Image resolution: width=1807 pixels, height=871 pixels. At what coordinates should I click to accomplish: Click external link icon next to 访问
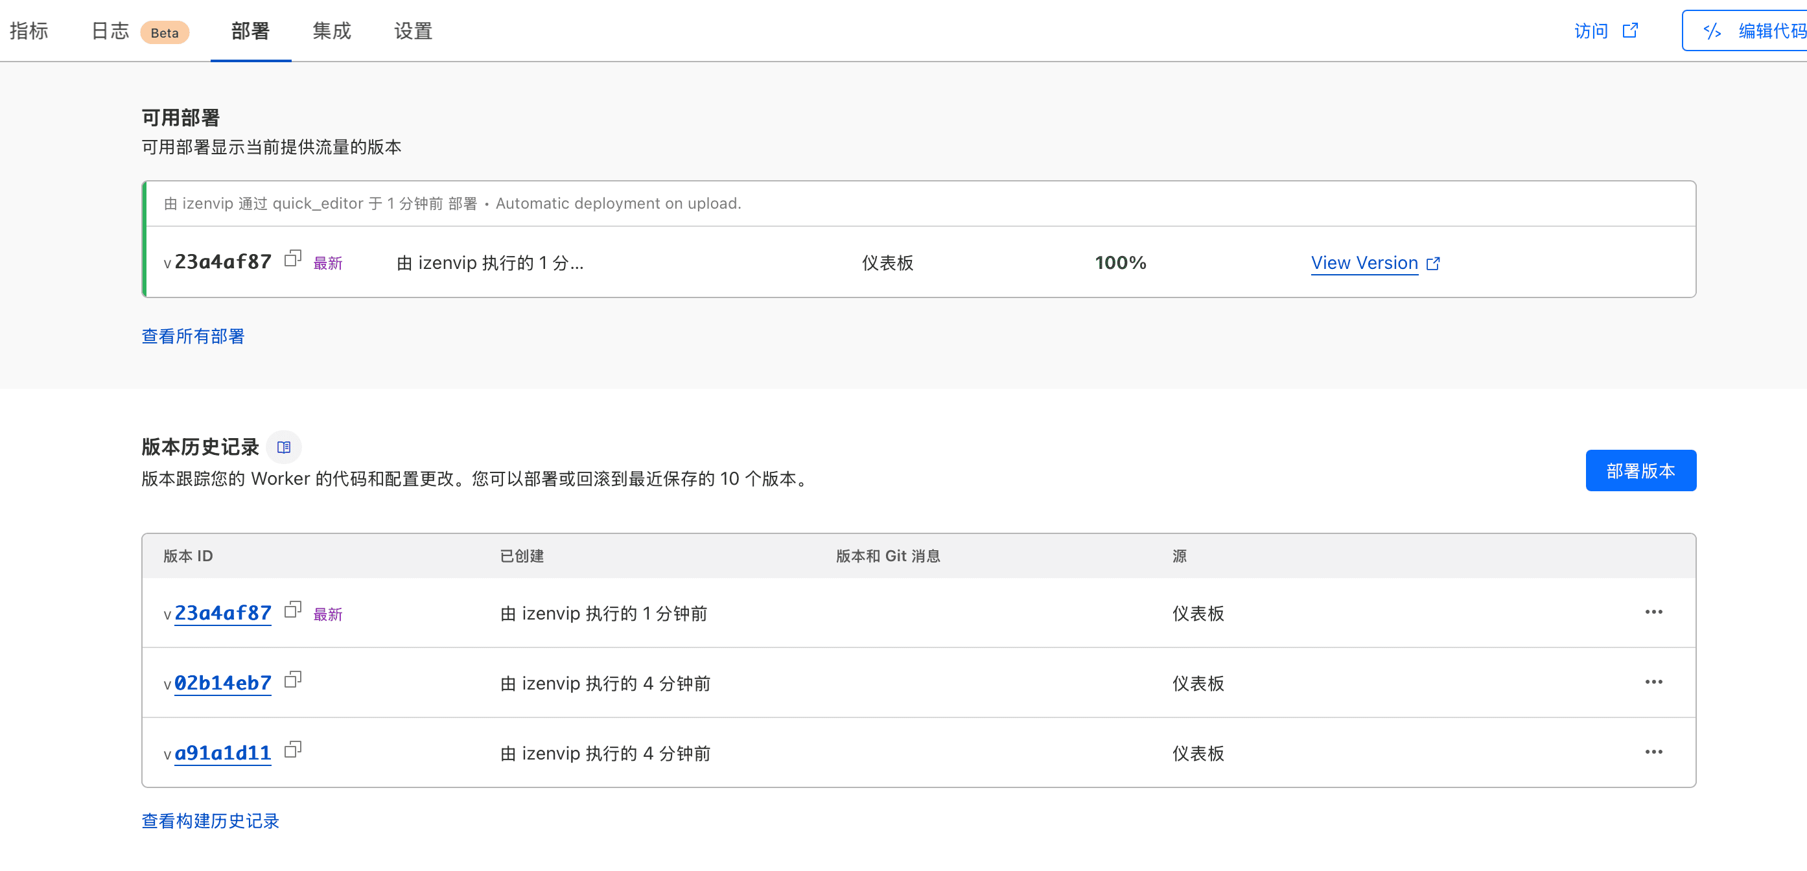point(1630,31)
